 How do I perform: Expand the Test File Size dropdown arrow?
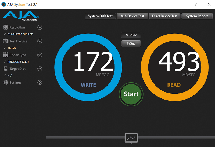click(40, 41)
